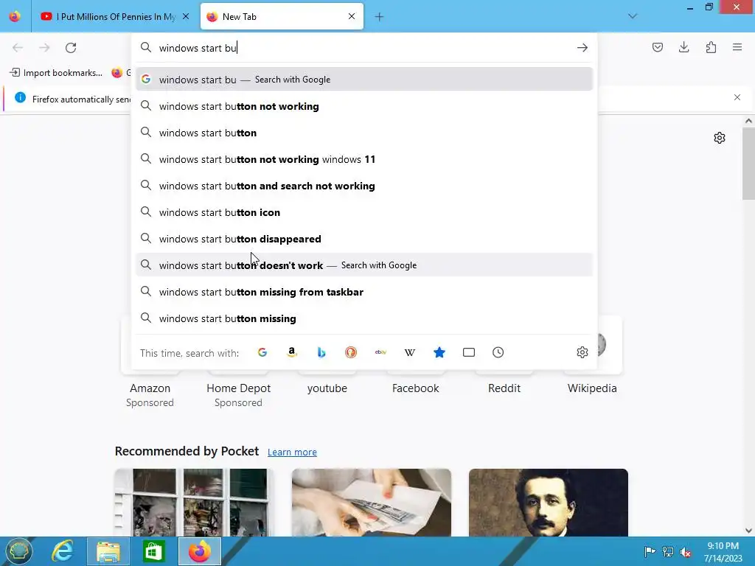Pick the plain 'windows start button' suggestion
The width and height of the screenshot is (755, 566).
pos(364,133)
